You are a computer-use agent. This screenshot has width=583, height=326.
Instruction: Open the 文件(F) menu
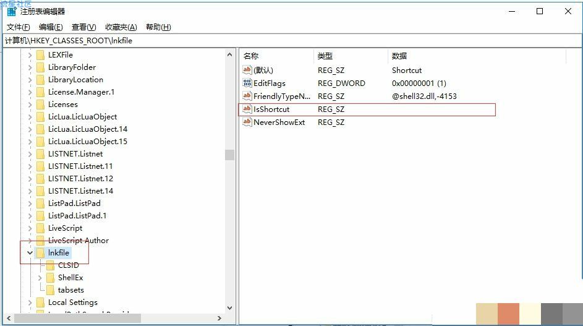(18, 27)
